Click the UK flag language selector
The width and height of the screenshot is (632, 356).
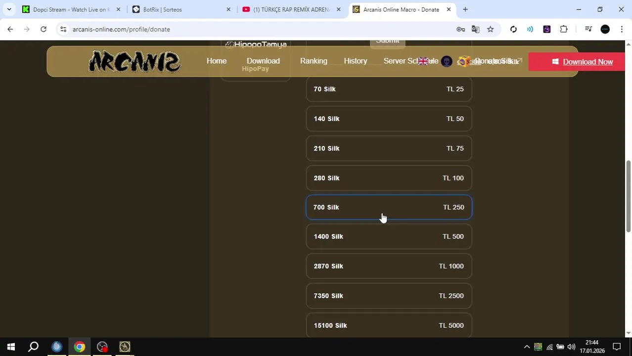click(423, 61)
